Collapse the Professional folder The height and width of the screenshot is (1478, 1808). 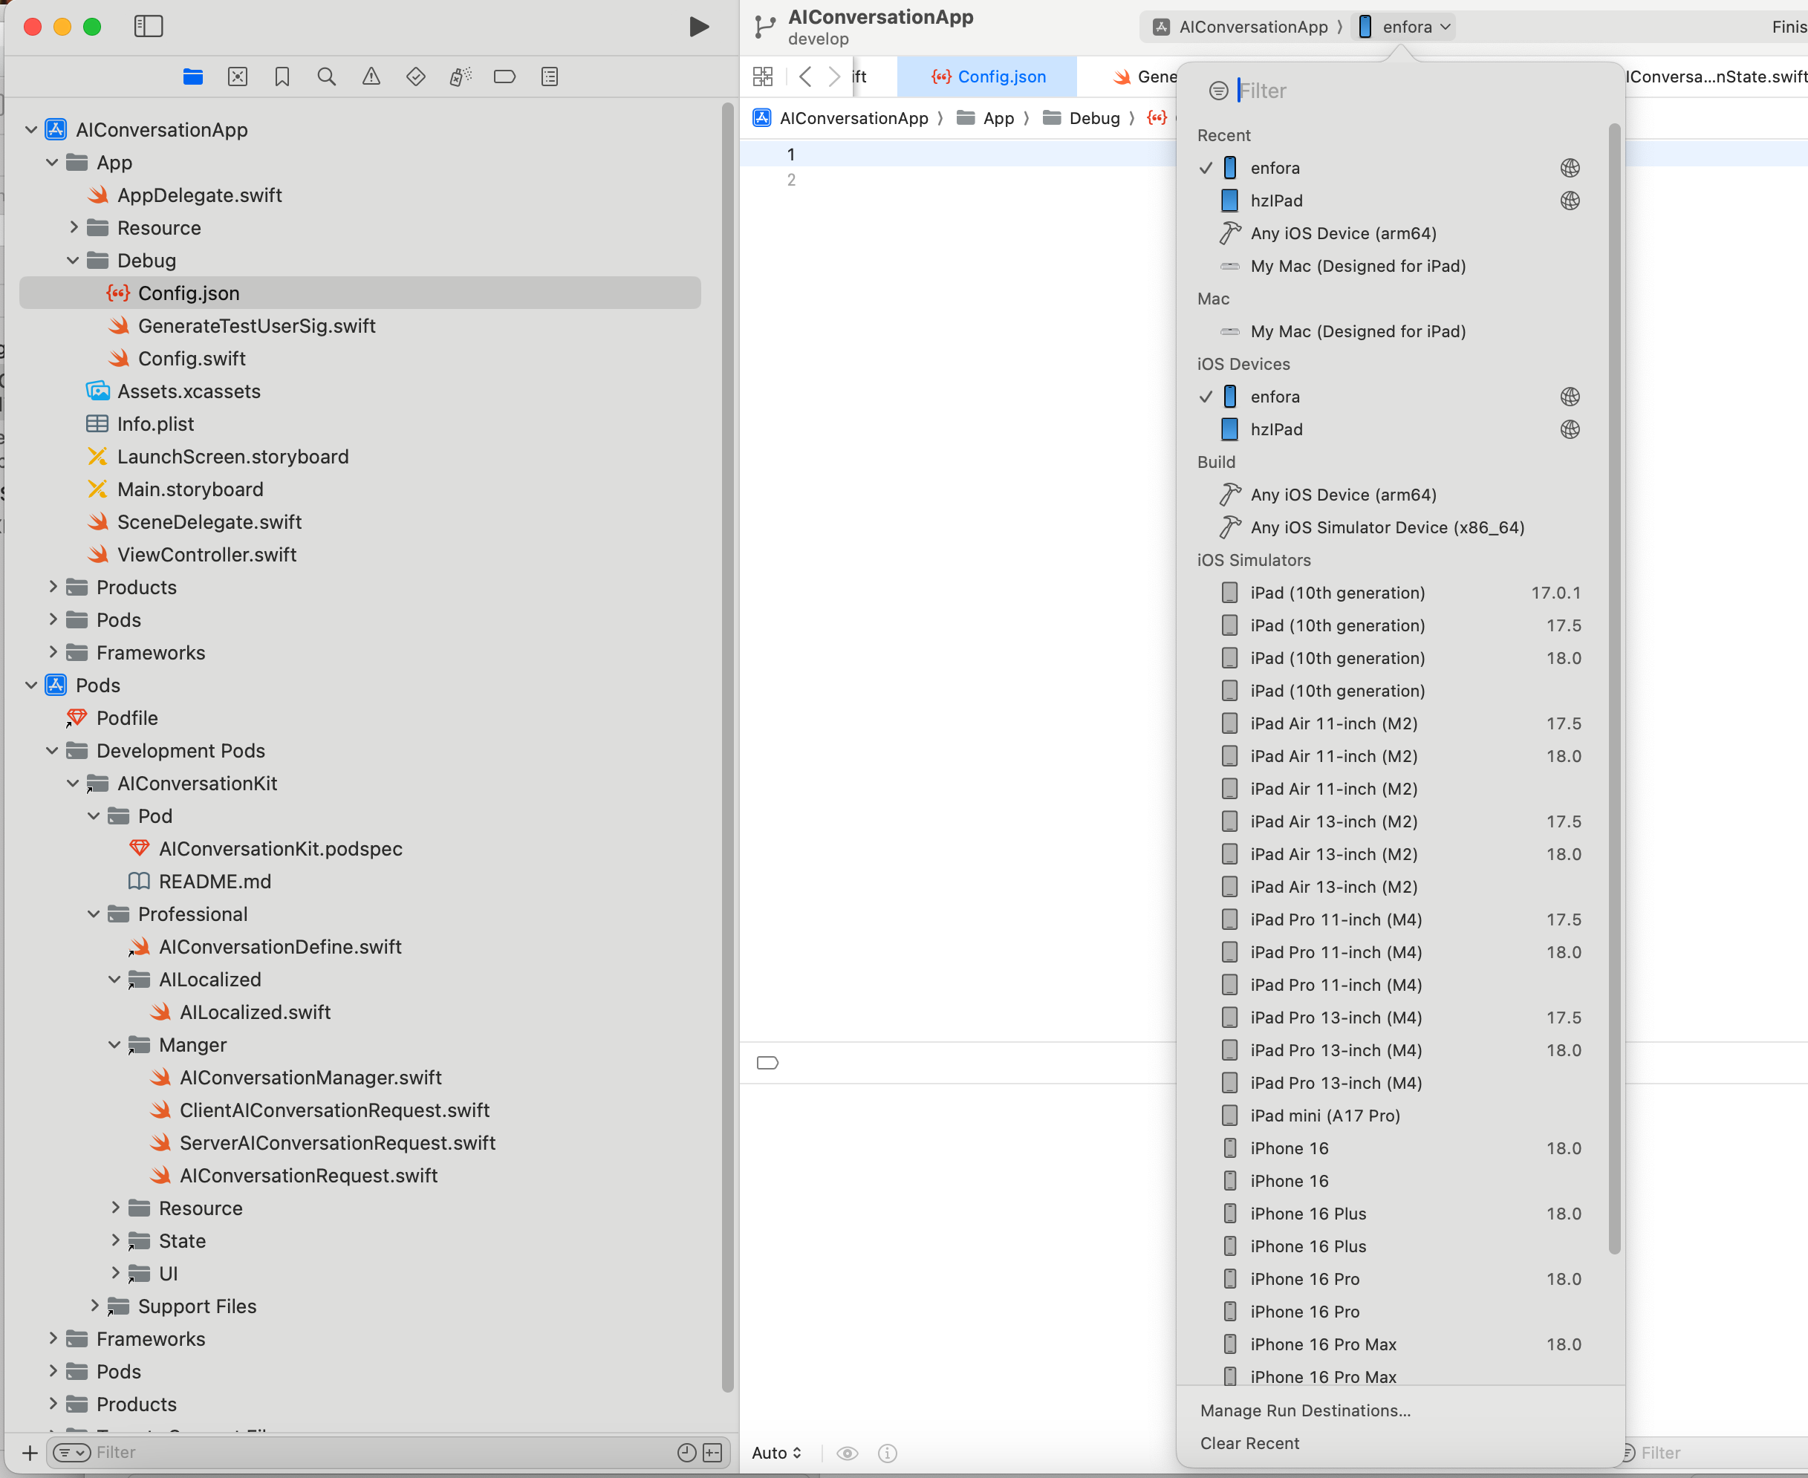tap(94, 914)
